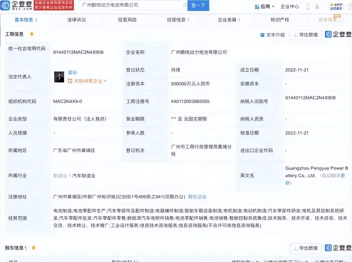Open the SVIP membership badge
Viewport: 352px width, 262px height.
click(336, 6)
